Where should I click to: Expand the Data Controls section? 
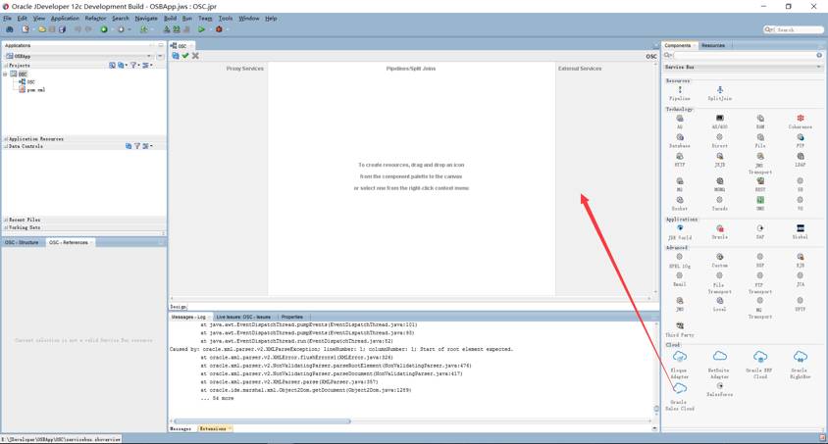click(x=6, y=146)
